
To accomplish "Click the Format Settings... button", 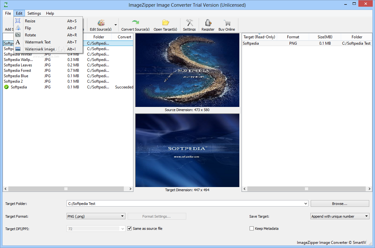I will tap(157, 216).
